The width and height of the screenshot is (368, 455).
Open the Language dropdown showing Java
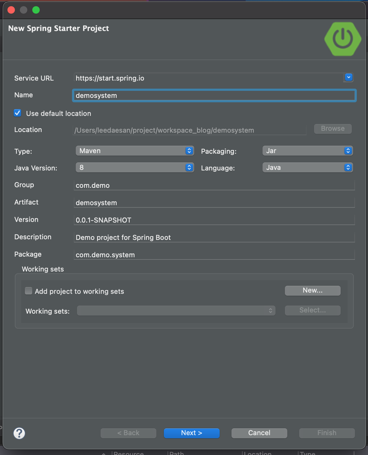pyautogui.click(x=307, y=167)
